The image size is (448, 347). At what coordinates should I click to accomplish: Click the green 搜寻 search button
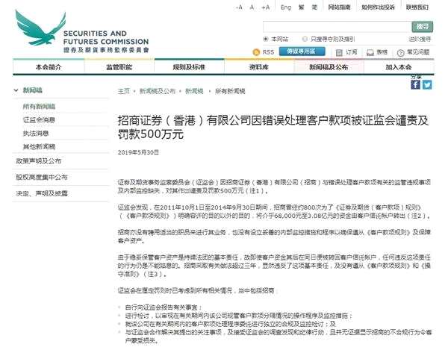click(x=423, y=27)
